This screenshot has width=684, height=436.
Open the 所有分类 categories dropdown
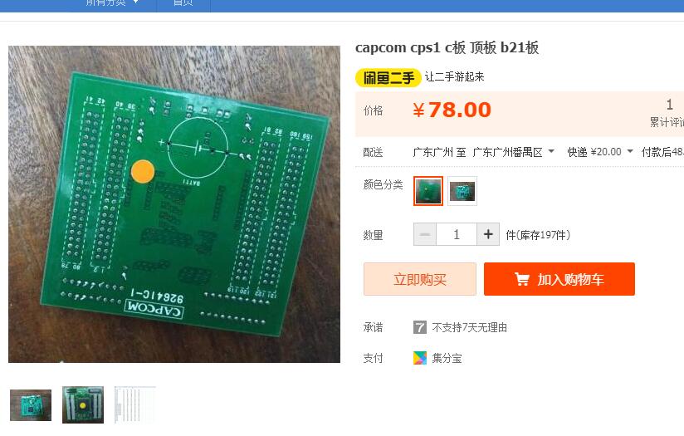[113, 3]
